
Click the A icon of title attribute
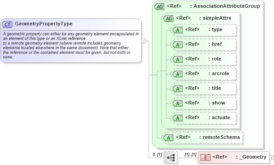[177, 89]
